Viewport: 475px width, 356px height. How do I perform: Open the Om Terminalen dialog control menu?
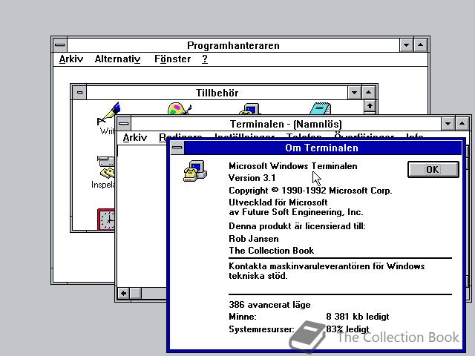177,148
